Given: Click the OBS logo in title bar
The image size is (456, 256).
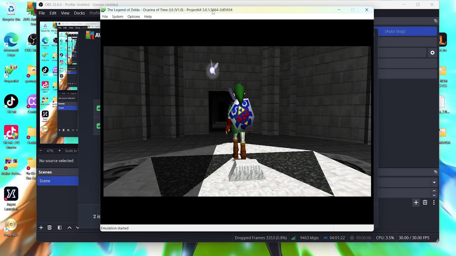Looking at the screenshot, I should point(41,5).
